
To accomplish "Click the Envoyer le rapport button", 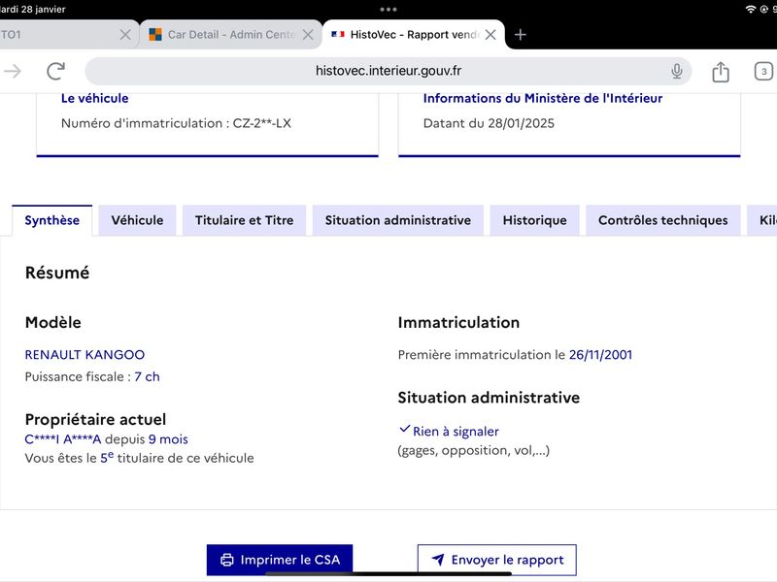I will [497, 560].
